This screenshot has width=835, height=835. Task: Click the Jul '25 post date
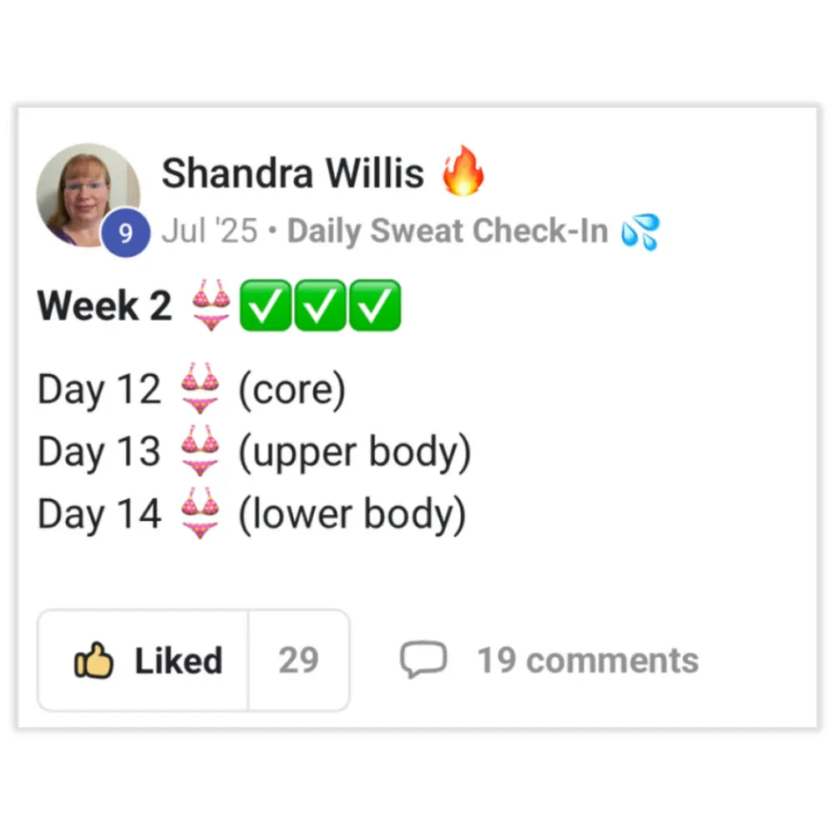pyautogui.click(x=210, y=231)
